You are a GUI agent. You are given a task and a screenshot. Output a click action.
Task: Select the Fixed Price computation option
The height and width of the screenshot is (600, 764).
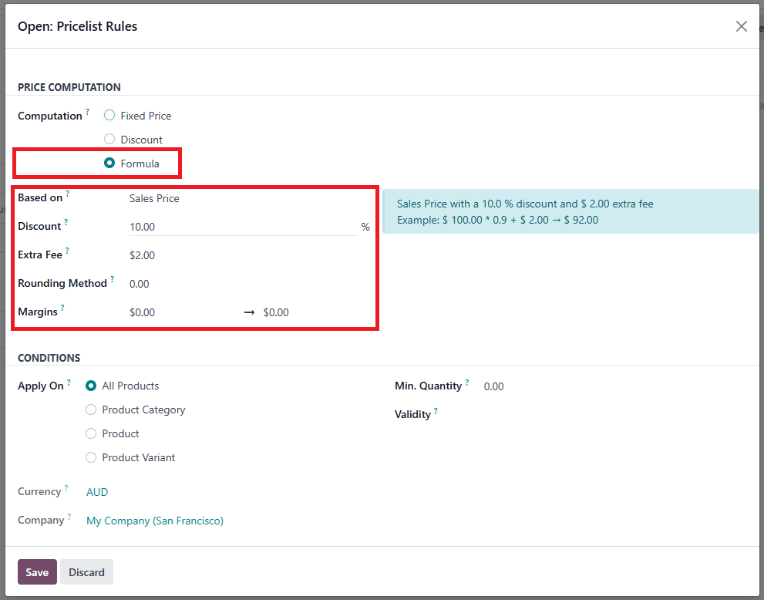(109, 116)
